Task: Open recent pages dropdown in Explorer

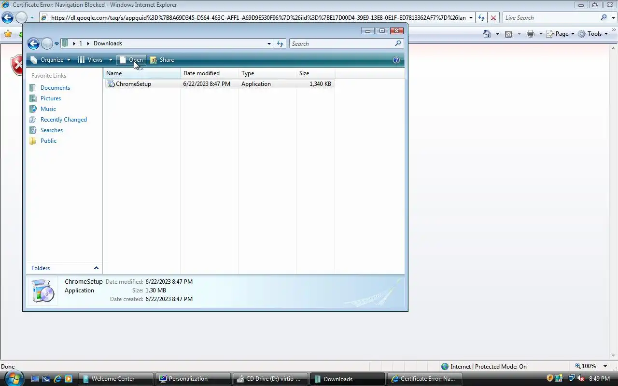Action: coord(56,44)
